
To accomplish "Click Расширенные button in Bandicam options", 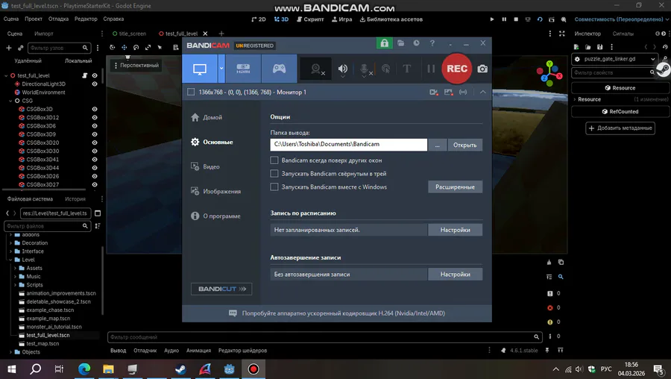I will (x=455, y=187).
